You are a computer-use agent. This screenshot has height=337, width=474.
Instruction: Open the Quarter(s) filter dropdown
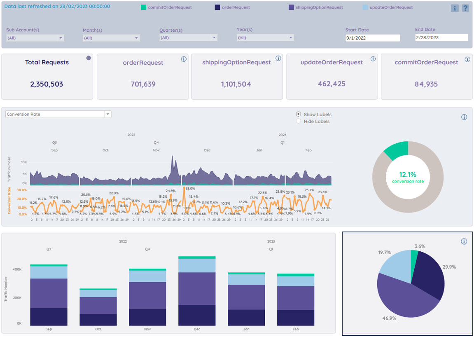(x=188, y=38)
